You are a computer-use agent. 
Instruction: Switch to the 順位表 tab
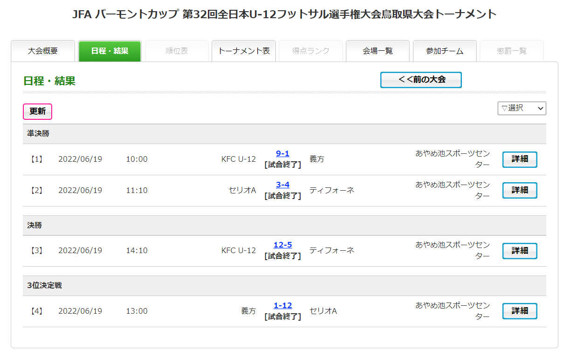coord(177,51)
